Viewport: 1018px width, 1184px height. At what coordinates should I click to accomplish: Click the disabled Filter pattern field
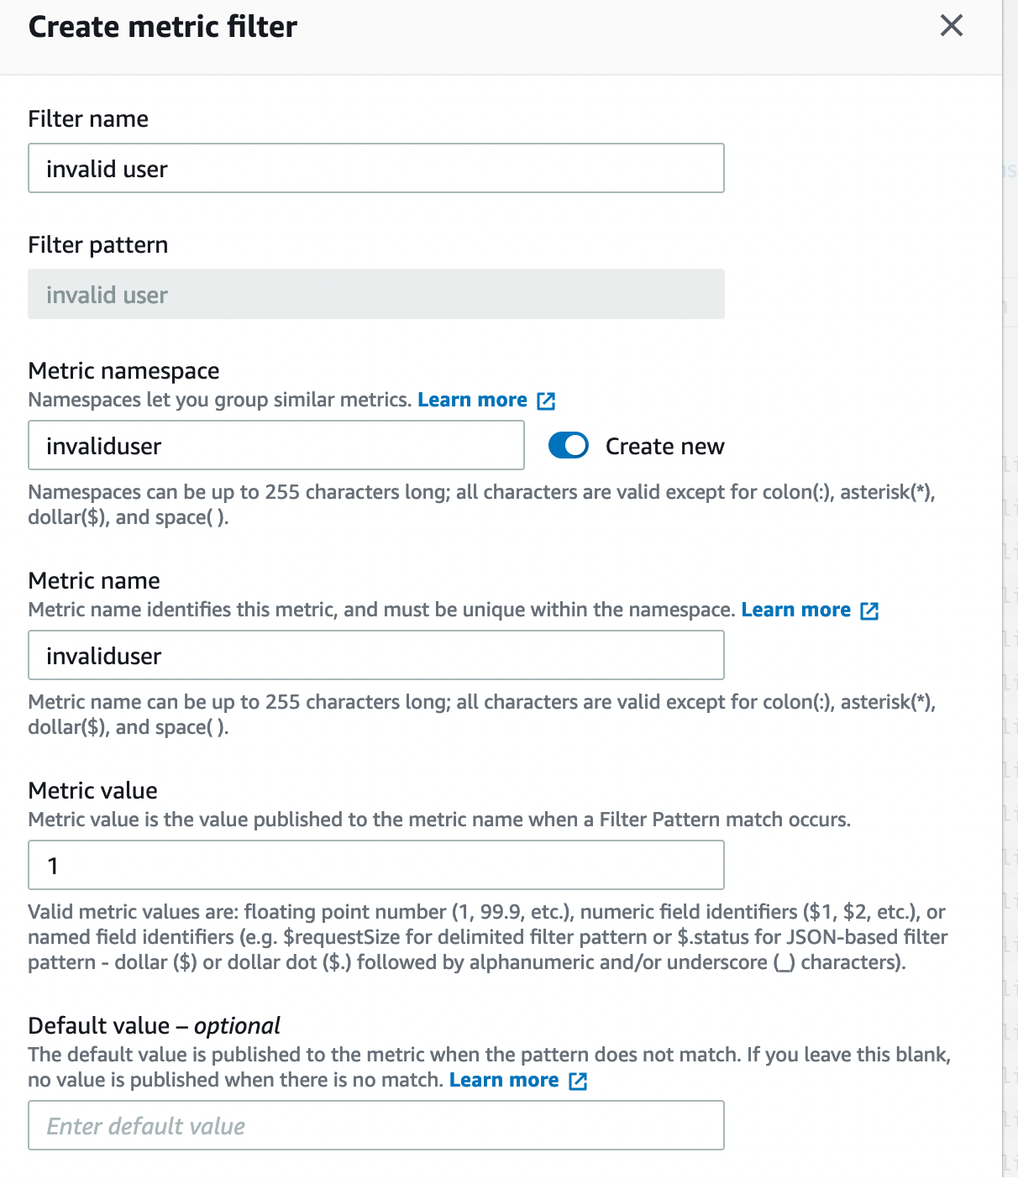375,295
